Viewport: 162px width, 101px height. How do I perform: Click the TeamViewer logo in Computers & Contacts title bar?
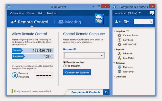point(114,7)
